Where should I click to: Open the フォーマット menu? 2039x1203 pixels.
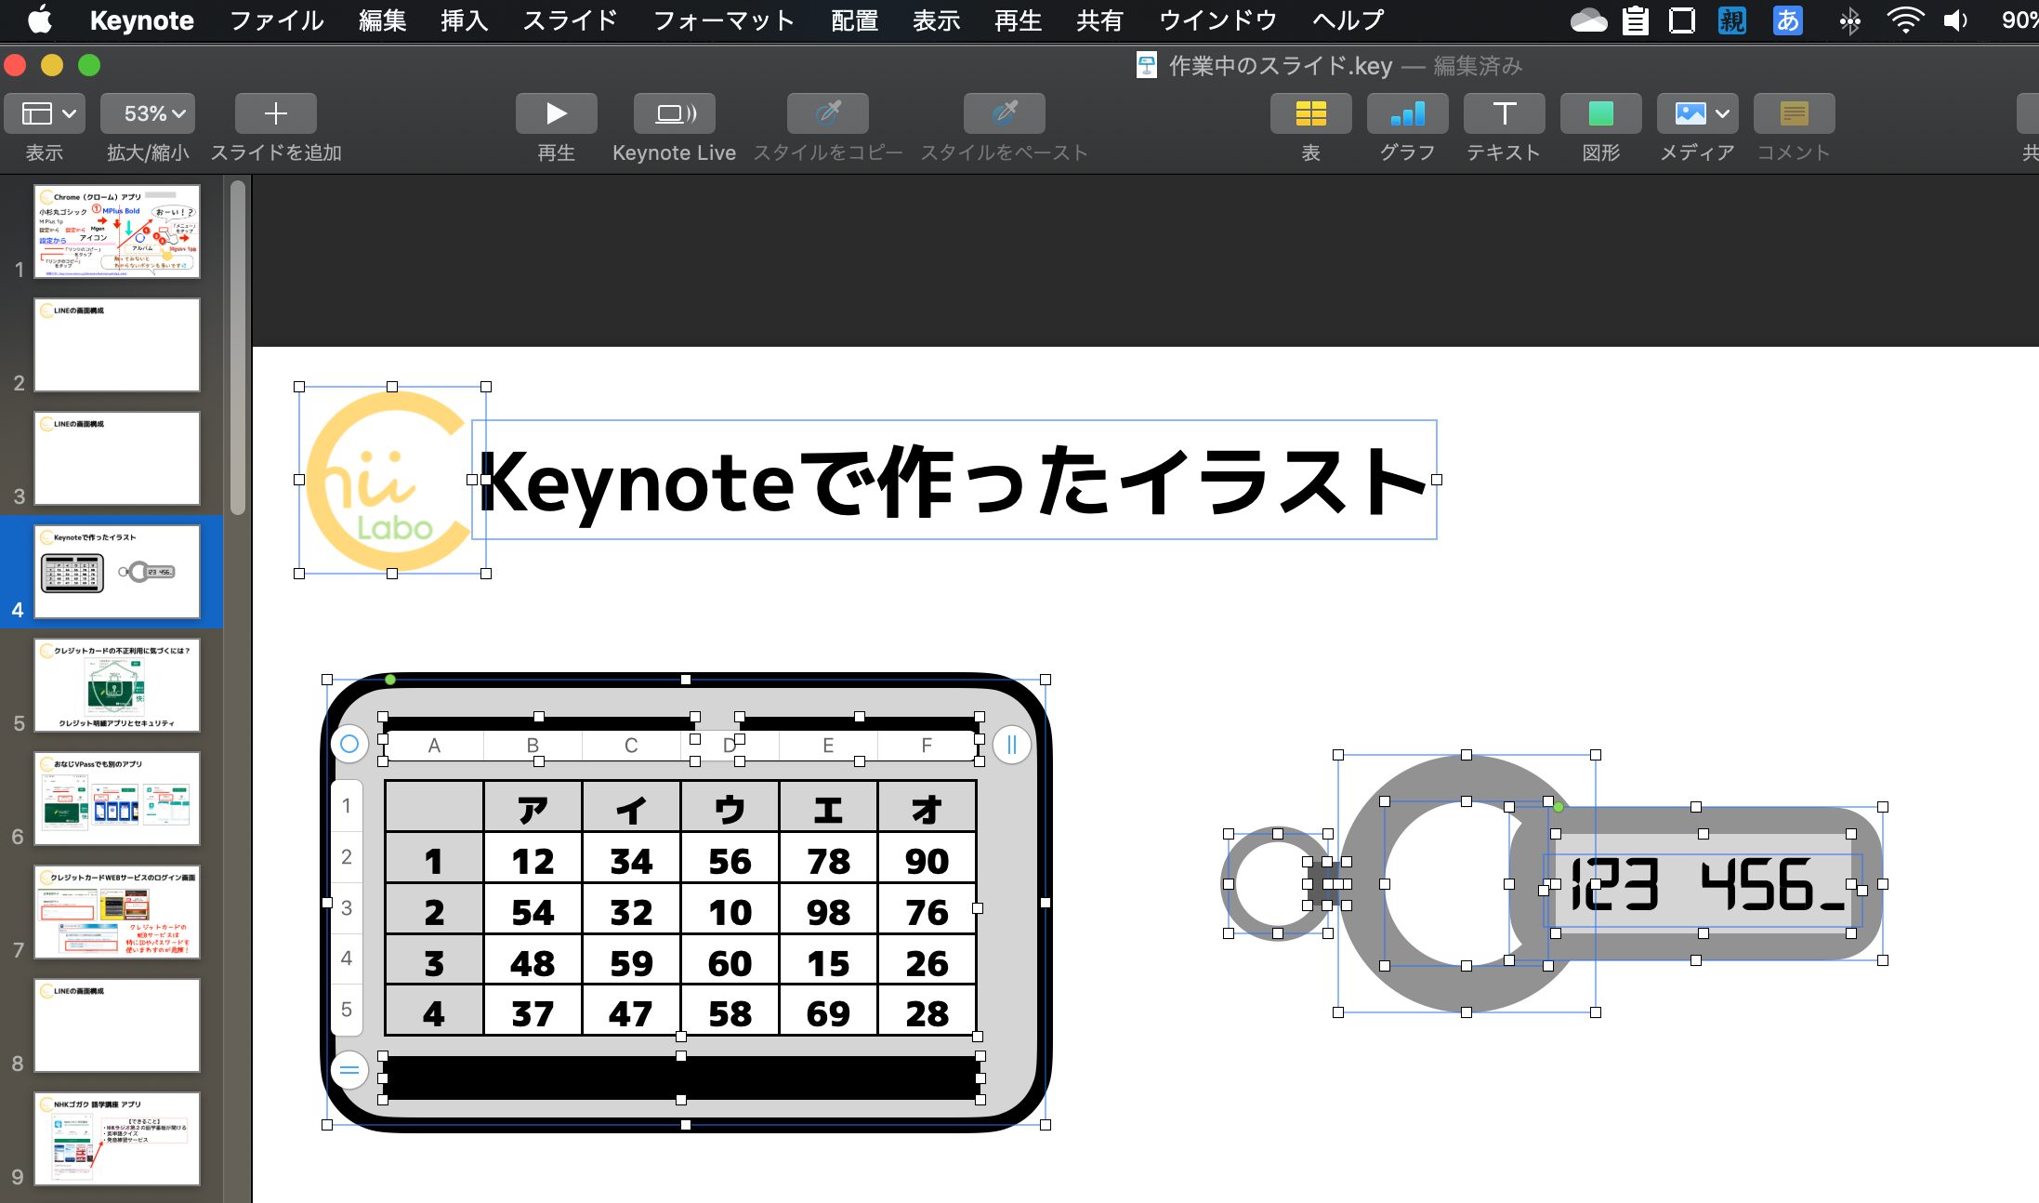point(723,20)
